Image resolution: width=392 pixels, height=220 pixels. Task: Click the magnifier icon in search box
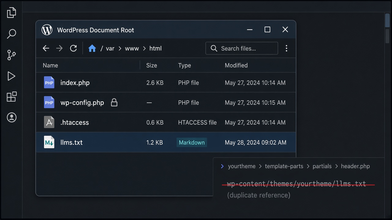click(x=214, y=48)
